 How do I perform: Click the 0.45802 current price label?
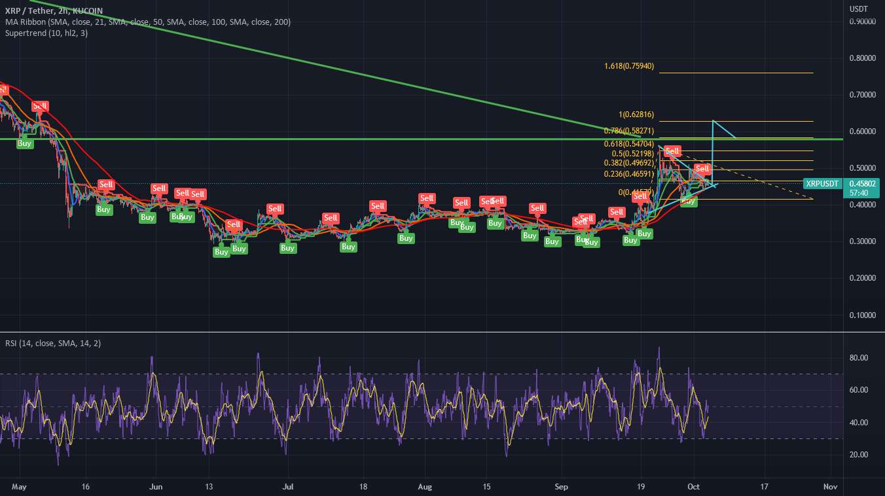[861, 184]
